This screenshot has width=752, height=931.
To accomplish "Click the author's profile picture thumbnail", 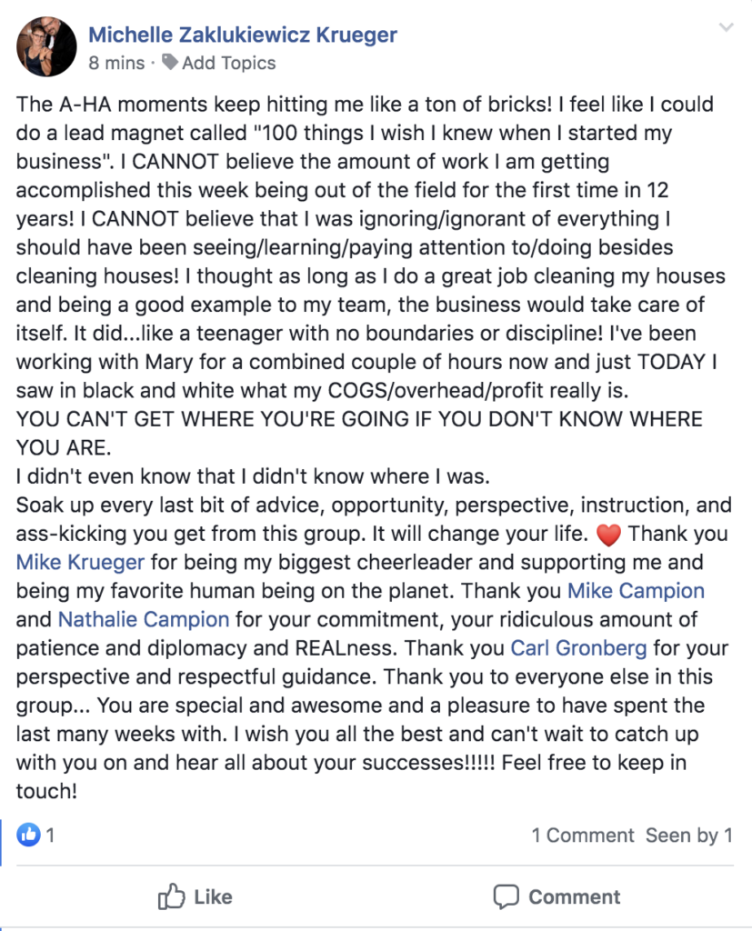I will [45, 45].
